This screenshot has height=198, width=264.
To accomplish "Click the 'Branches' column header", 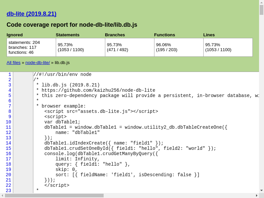I will click(x=115, y=35).
